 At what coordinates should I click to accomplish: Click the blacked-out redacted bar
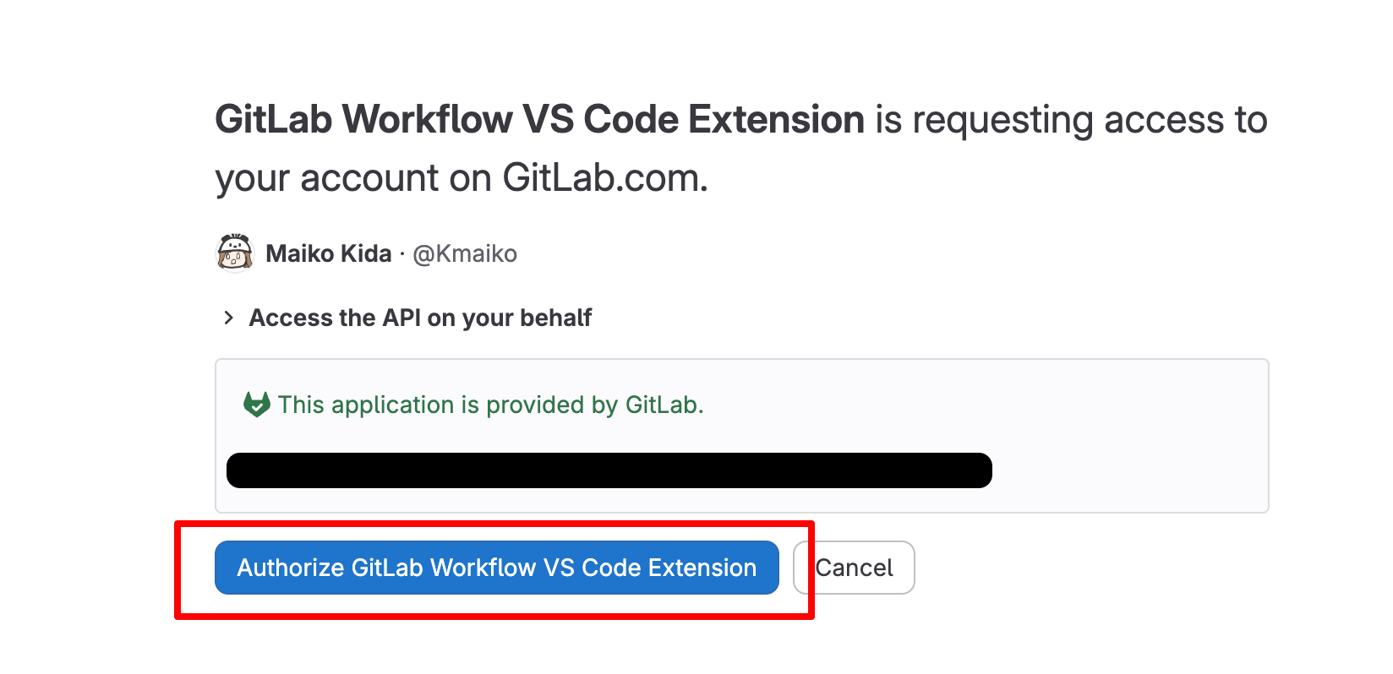(x=609, y=470)
